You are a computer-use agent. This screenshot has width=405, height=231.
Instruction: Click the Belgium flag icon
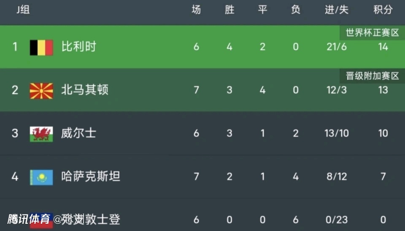pyautogui.click(x=41, y=47)
